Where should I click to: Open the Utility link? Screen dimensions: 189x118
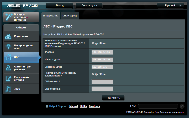pos(83,106)
